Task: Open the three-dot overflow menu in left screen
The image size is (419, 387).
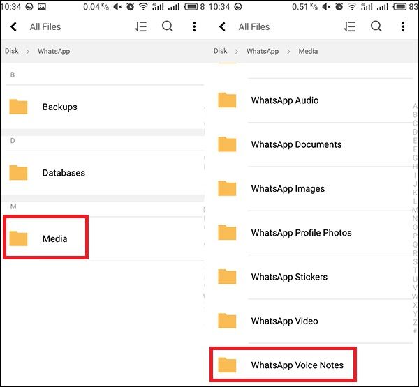Action: coord(194,26)
